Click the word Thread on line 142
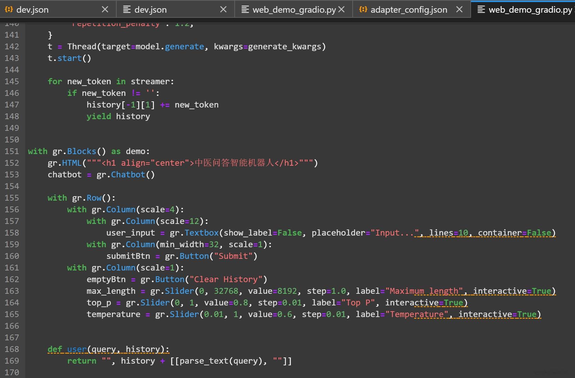This screenshot has width=575, height=378. pyautogui.click(x=82, y=47)
